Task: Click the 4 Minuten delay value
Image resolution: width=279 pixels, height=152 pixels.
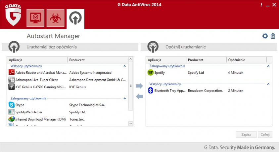Action: 236,73
